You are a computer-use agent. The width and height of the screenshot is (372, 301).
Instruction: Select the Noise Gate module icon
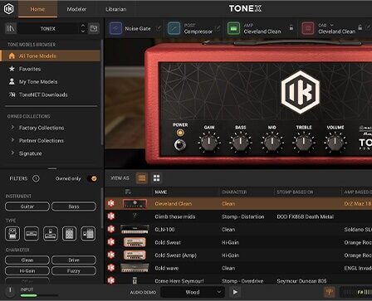(x=115, y=28)
